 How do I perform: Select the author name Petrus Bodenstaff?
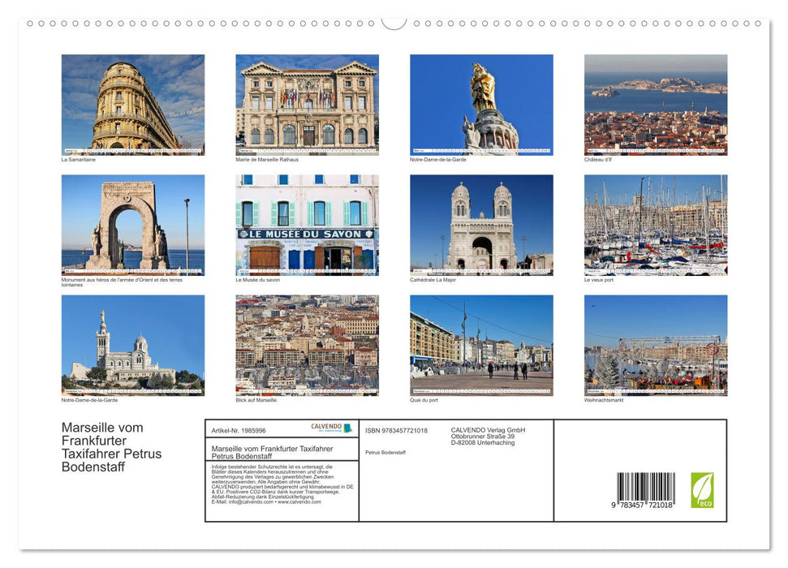(x=388, y=450)
